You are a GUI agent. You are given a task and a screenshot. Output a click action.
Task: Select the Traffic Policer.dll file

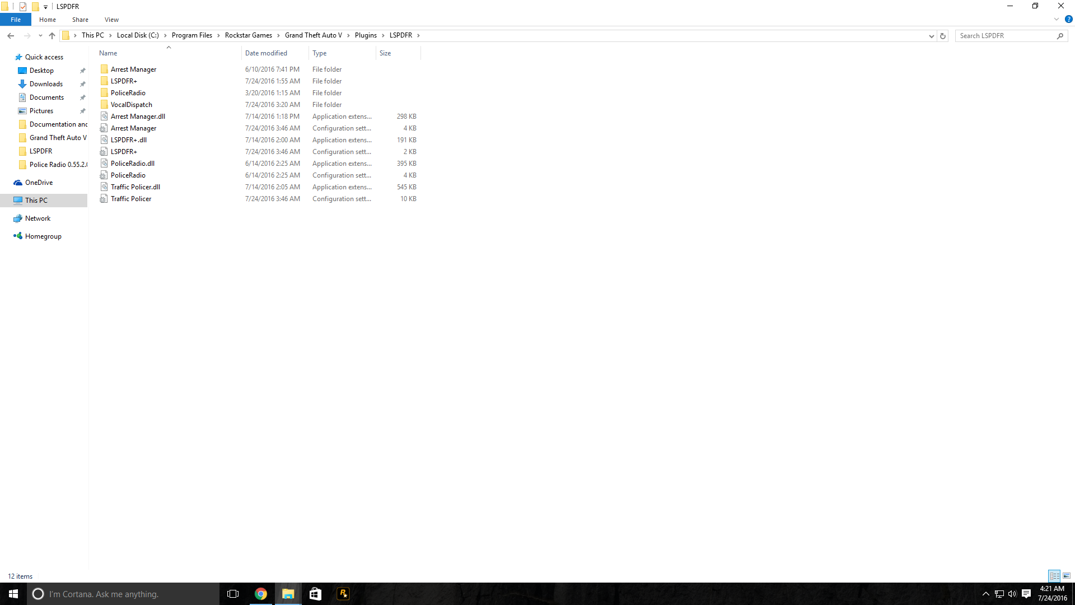[x=135, y=187]
